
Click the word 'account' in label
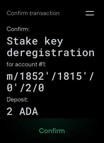(x=26, y=64)
